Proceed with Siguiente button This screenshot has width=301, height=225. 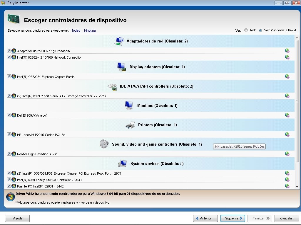233,218
